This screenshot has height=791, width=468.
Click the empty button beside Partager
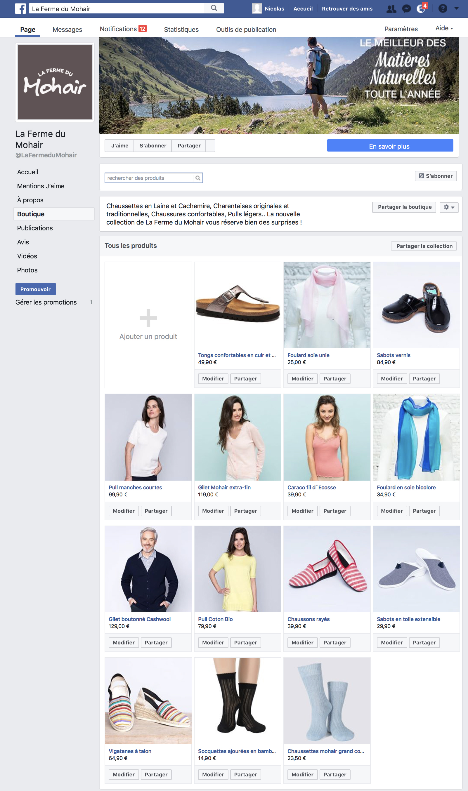click(210, 146)
